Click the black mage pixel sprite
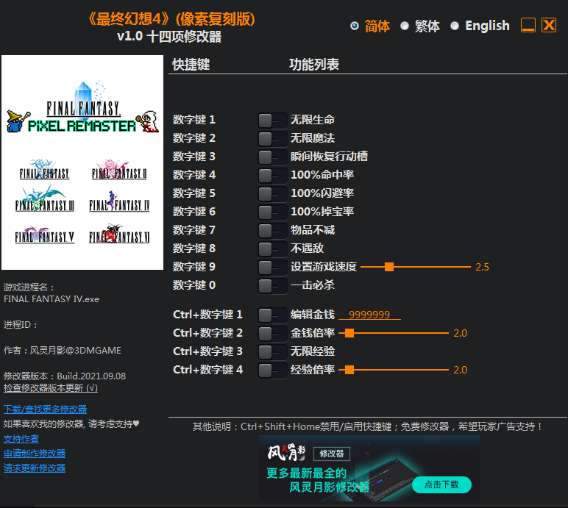568x508 pixels. [18, 121]
